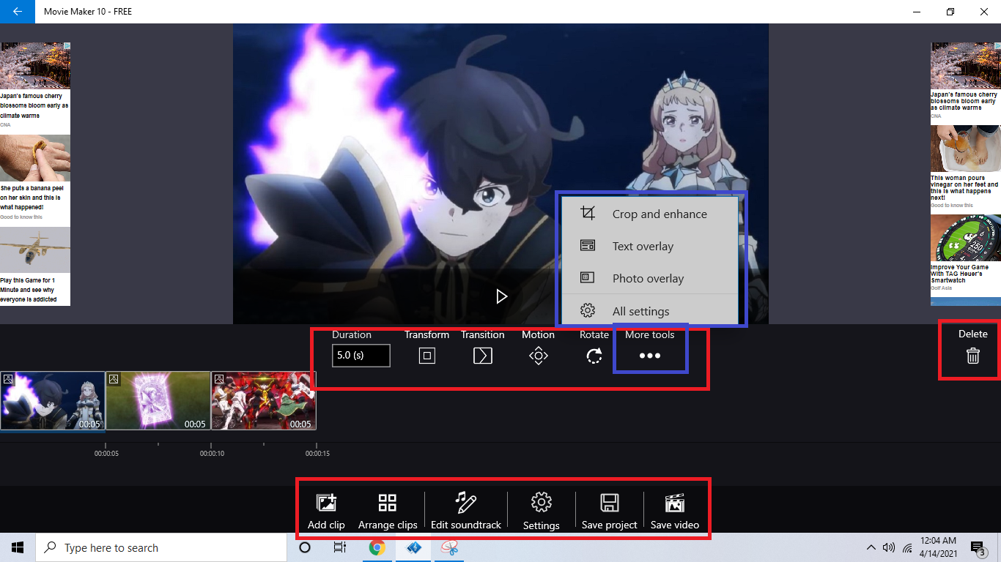Open Cortana circle icon

click(x=305, y=547)
